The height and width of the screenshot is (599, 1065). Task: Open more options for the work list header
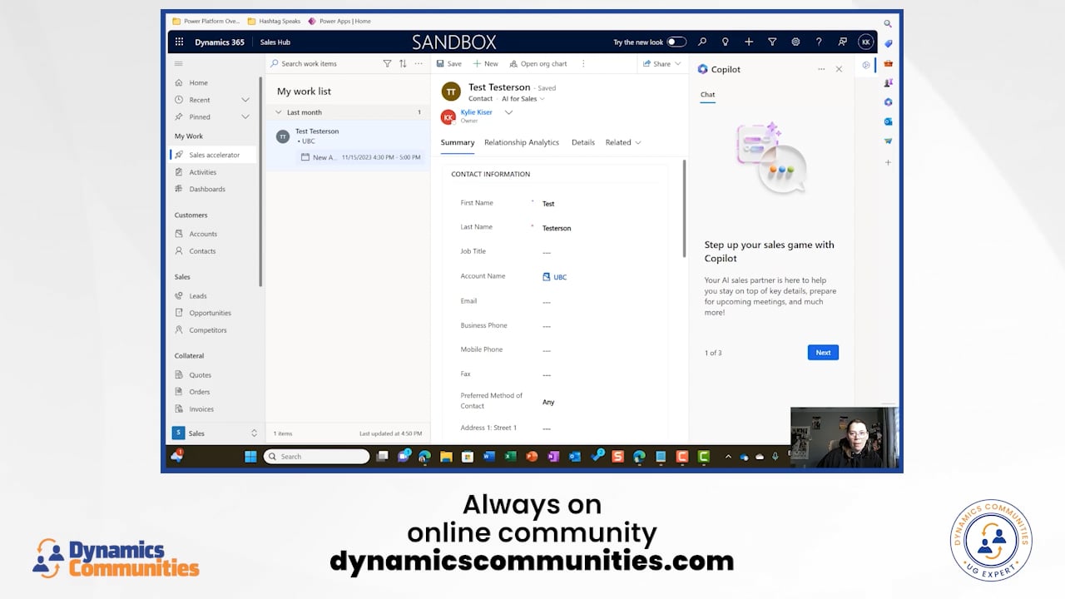[419, 63]
